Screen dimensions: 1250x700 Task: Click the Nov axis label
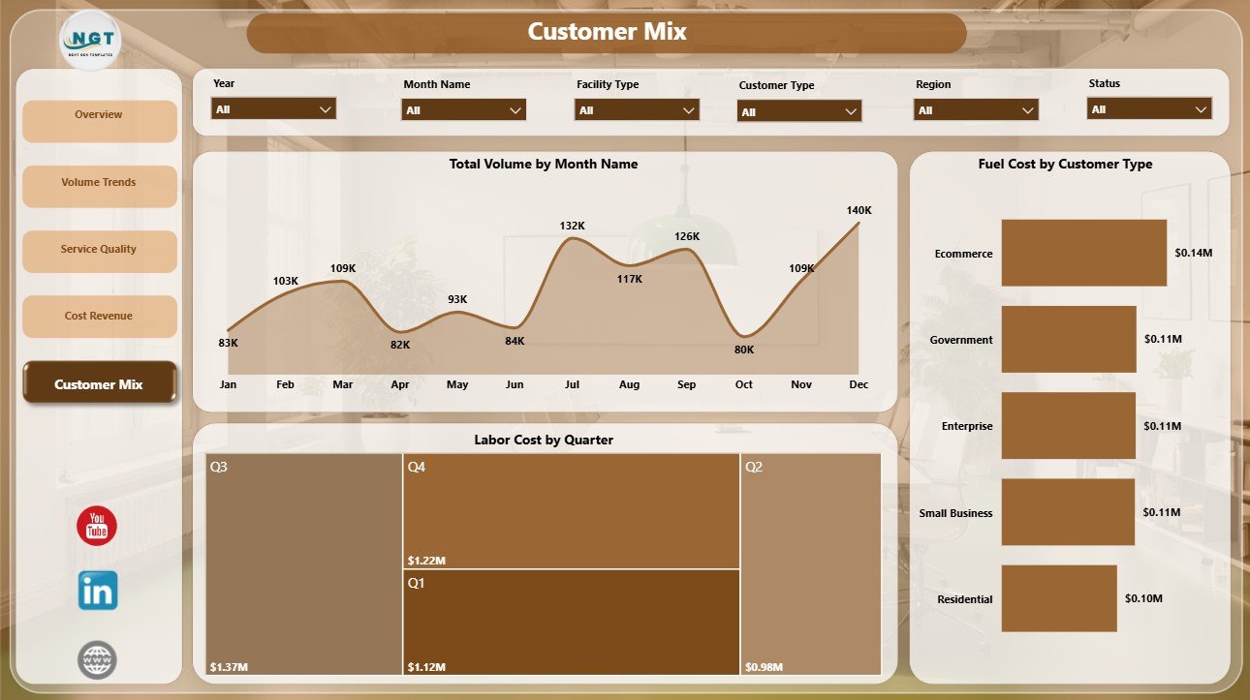pyautogui.click(x=801, y=384)
